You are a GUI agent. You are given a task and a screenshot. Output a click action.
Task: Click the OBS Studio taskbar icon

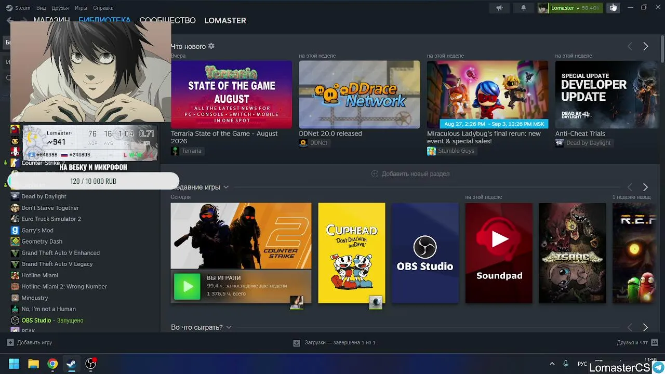click(91, 364)
